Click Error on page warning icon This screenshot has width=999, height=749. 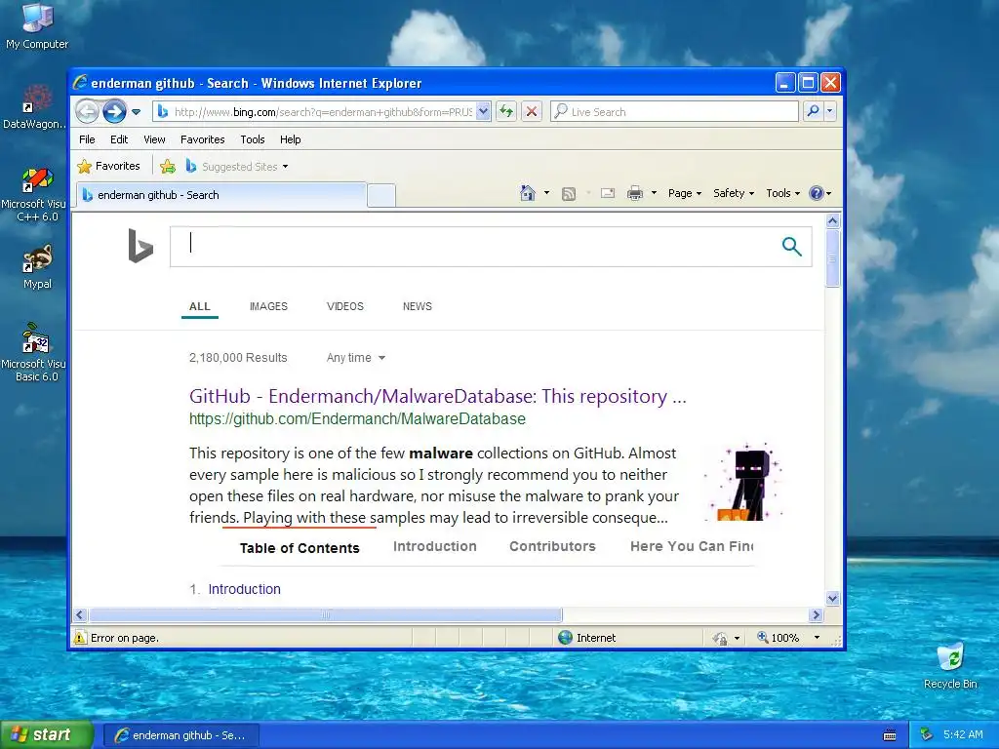80,638
